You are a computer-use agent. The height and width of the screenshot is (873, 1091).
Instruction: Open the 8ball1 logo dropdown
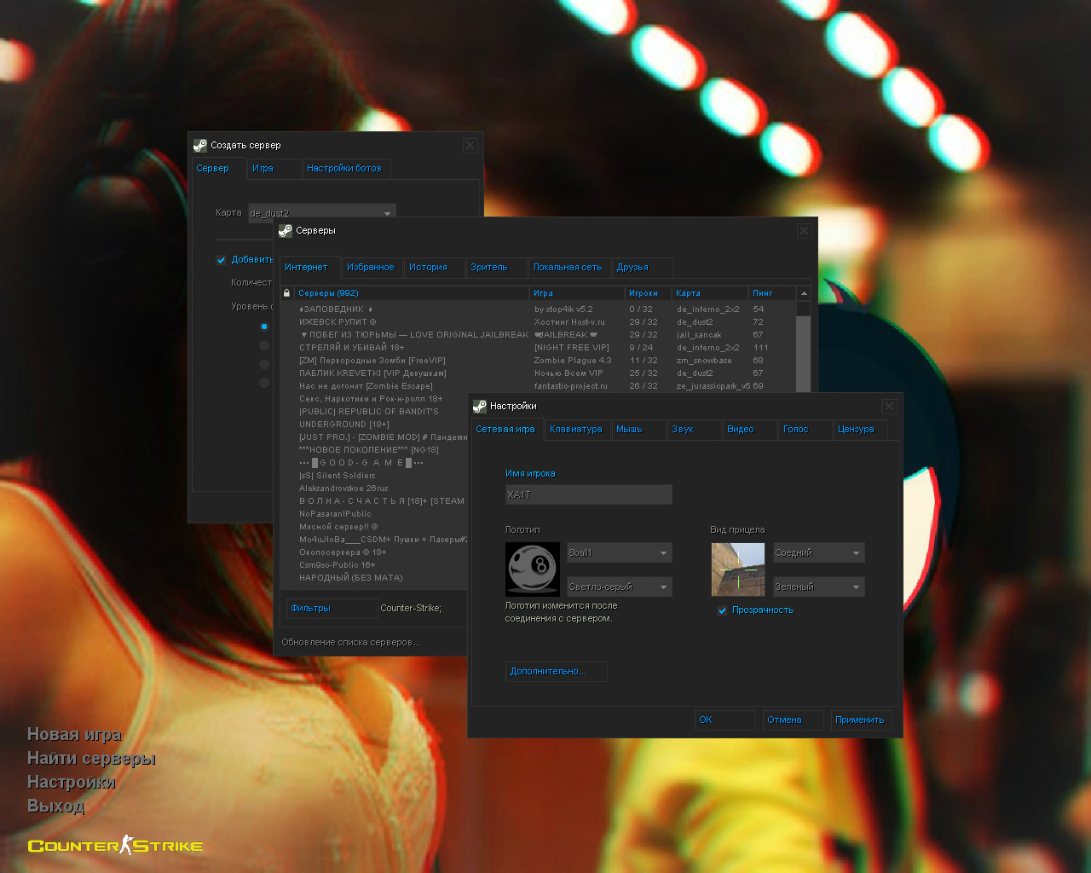coord(619,553)
